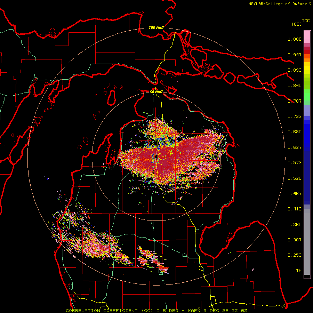
Task: Click the 1.000 value on color scale
Action: (295, 39)
